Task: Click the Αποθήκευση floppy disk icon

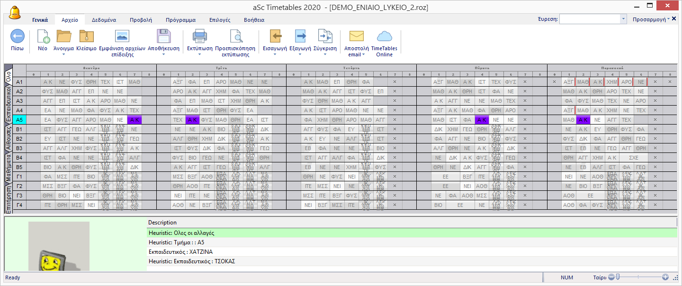Action: [163, 36]
